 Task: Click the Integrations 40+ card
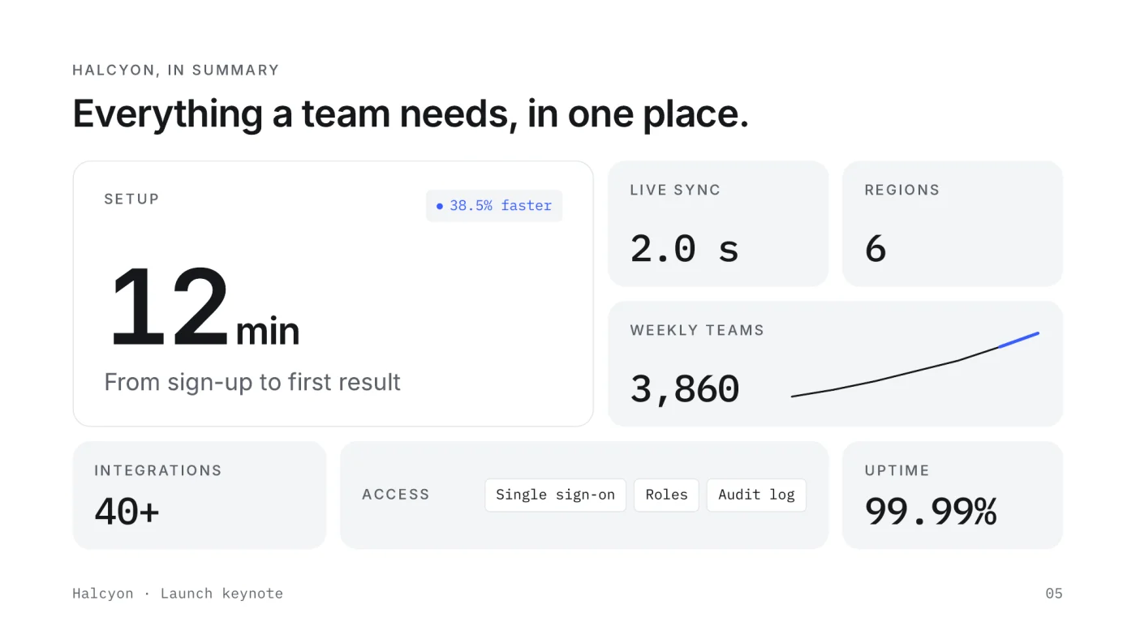click(200, 495)
